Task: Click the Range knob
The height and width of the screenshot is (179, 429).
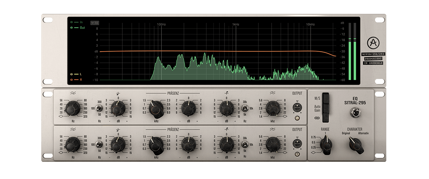Action: 326,144
